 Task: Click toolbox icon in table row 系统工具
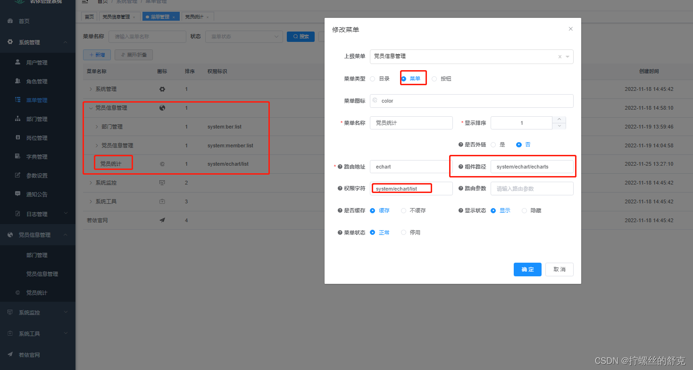[x=162, y=201]
